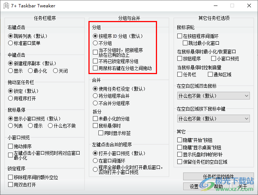The image size is (258, 195).
Task: Choose 列表 for mouse hover
Action: 10,126
